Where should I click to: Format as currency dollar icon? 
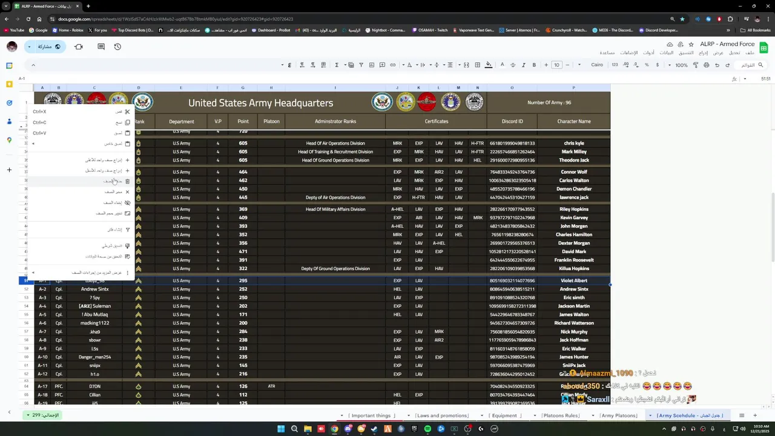(657, 65)
